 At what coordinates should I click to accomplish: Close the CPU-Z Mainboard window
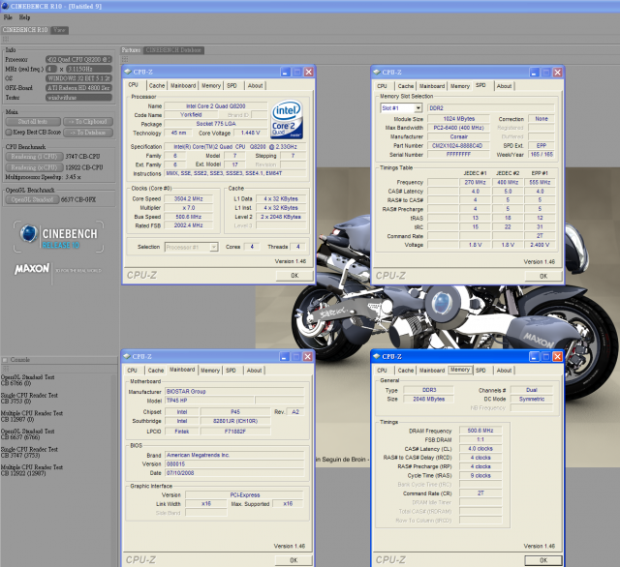click(308, 356)
